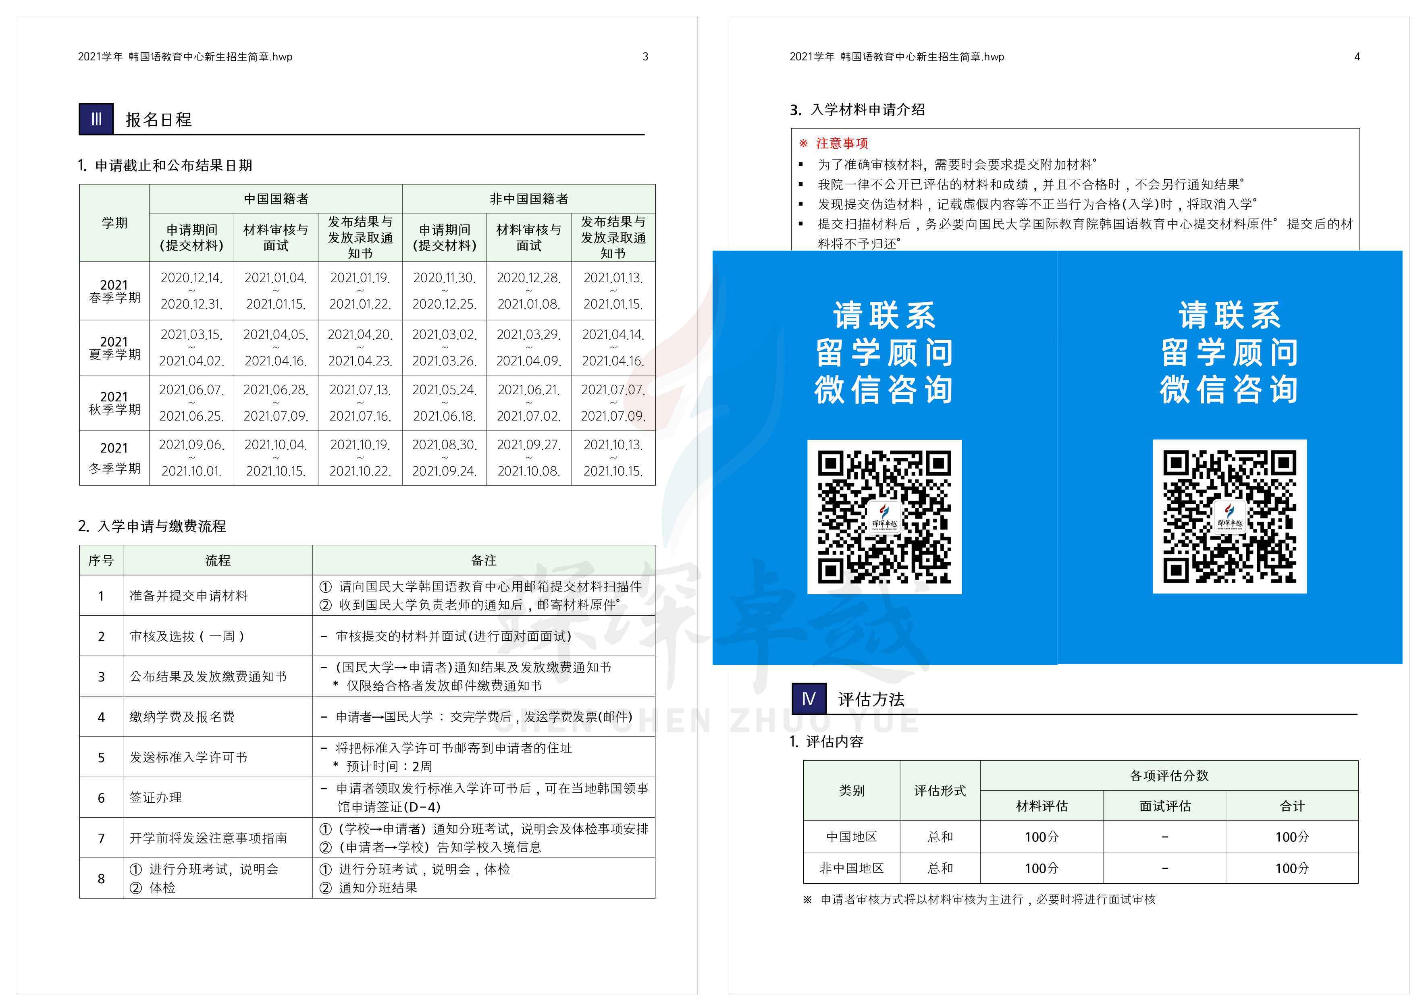Click the remark '② 通知分班结果'
Image resolution: width=1424 pixels, height=1007 pixels.
click(x=368, y=888)
